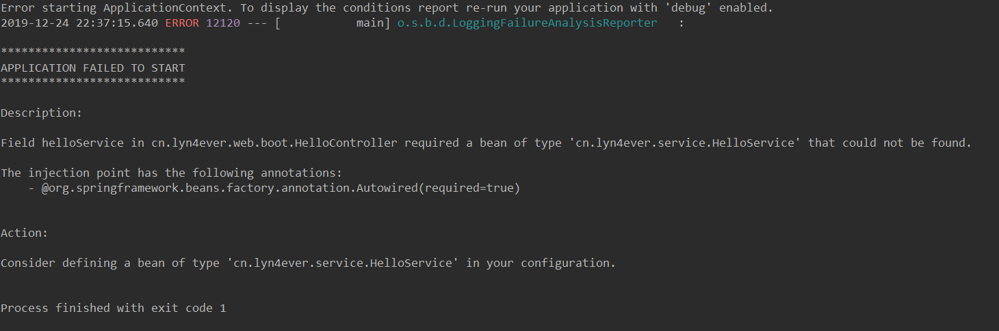Click the Action: label
The width and height of the screenshot is (999, 331).
25,233
